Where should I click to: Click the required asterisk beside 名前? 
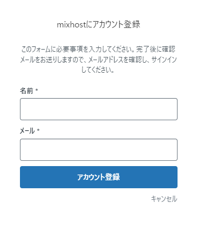[x=37, y=90]
